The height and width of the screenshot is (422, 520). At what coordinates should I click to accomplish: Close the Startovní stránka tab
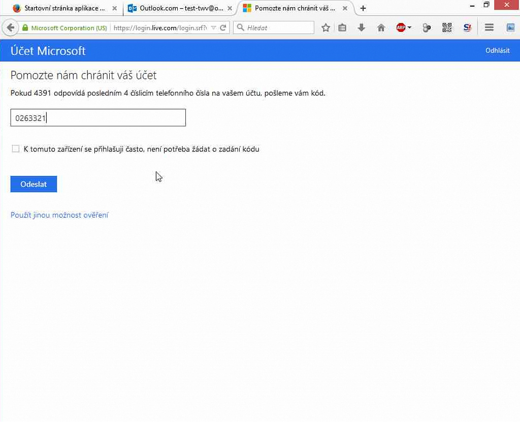[114, 8]
